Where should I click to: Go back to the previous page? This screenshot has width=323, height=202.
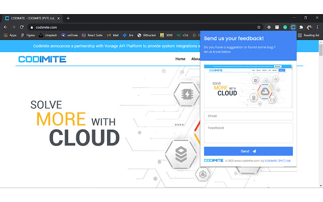6,27
